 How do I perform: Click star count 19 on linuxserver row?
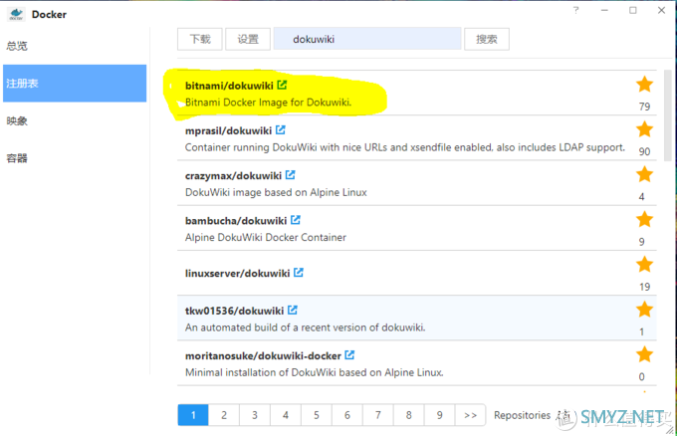point(644,287)
